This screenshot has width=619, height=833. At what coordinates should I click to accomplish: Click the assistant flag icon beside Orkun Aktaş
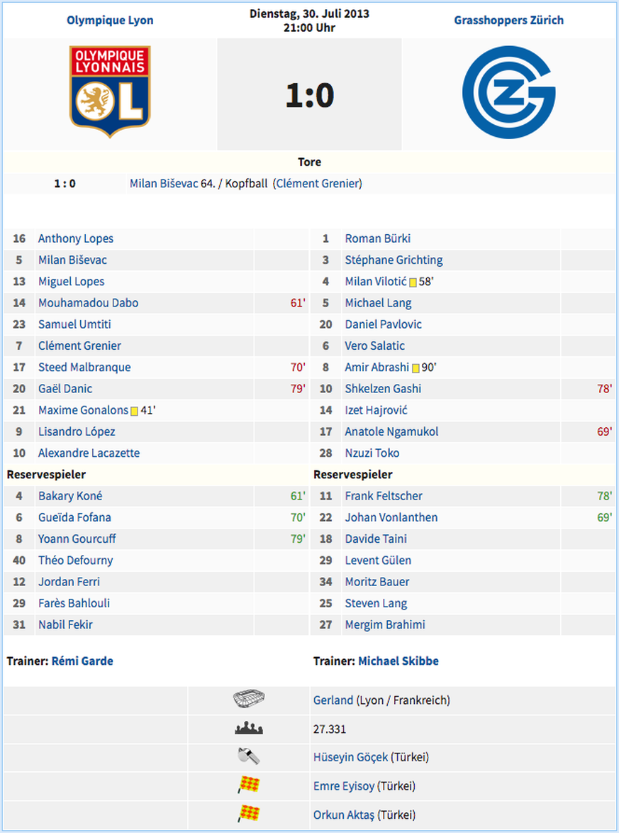click(249, 814)
